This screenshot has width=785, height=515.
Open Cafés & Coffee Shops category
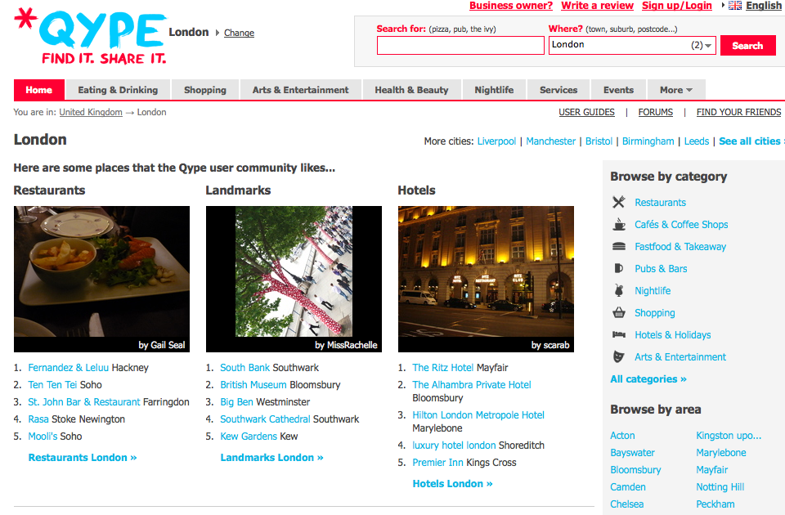point(681,225)
